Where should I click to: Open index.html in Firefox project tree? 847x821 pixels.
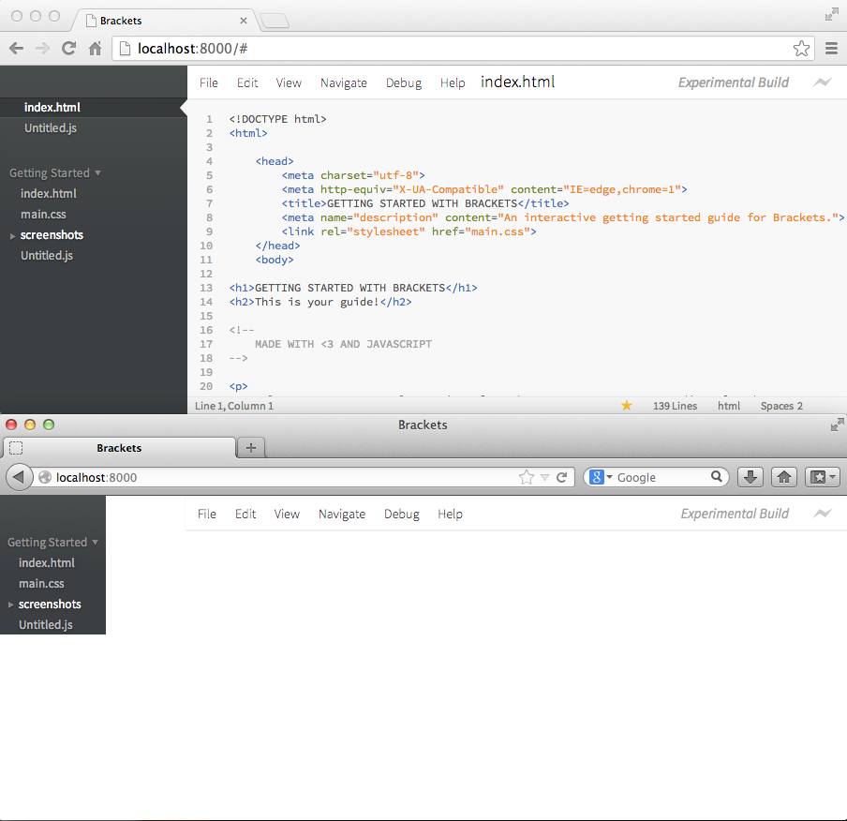(x=47, y=562)
